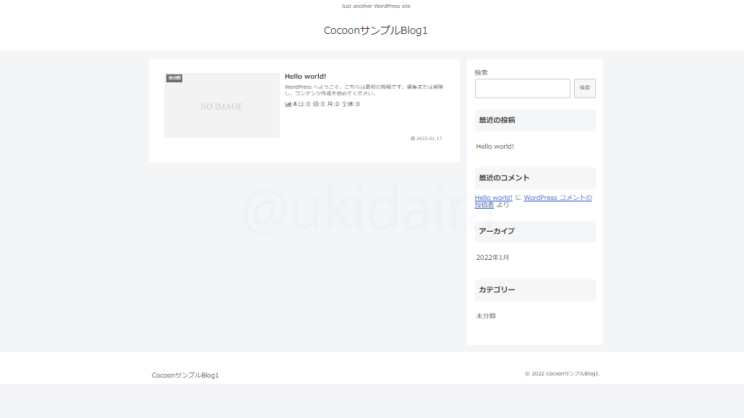744x418 pixels.
Task: Open the CocoonサンプルBlog1 footer site link
Action: click(185, 375)
